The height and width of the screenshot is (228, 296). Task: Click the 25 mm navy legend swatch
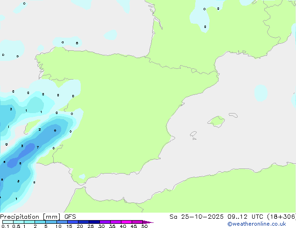pos(94,222)
